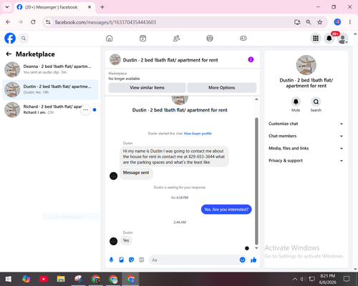Click the browser reload button
This screenshot has height=286, width=358.
click(33, 22)
